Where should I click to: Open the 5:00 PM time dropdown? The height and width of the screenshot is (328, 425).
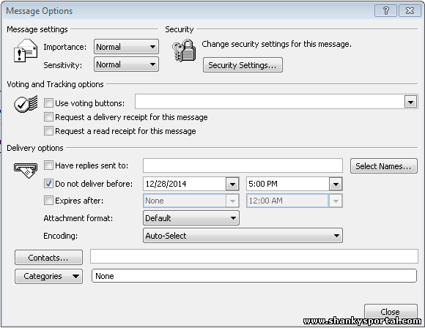tap(336, 184)
